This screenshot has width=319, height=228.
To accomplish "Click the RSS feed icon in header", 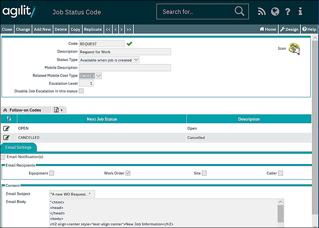I will tap(262, 12).
